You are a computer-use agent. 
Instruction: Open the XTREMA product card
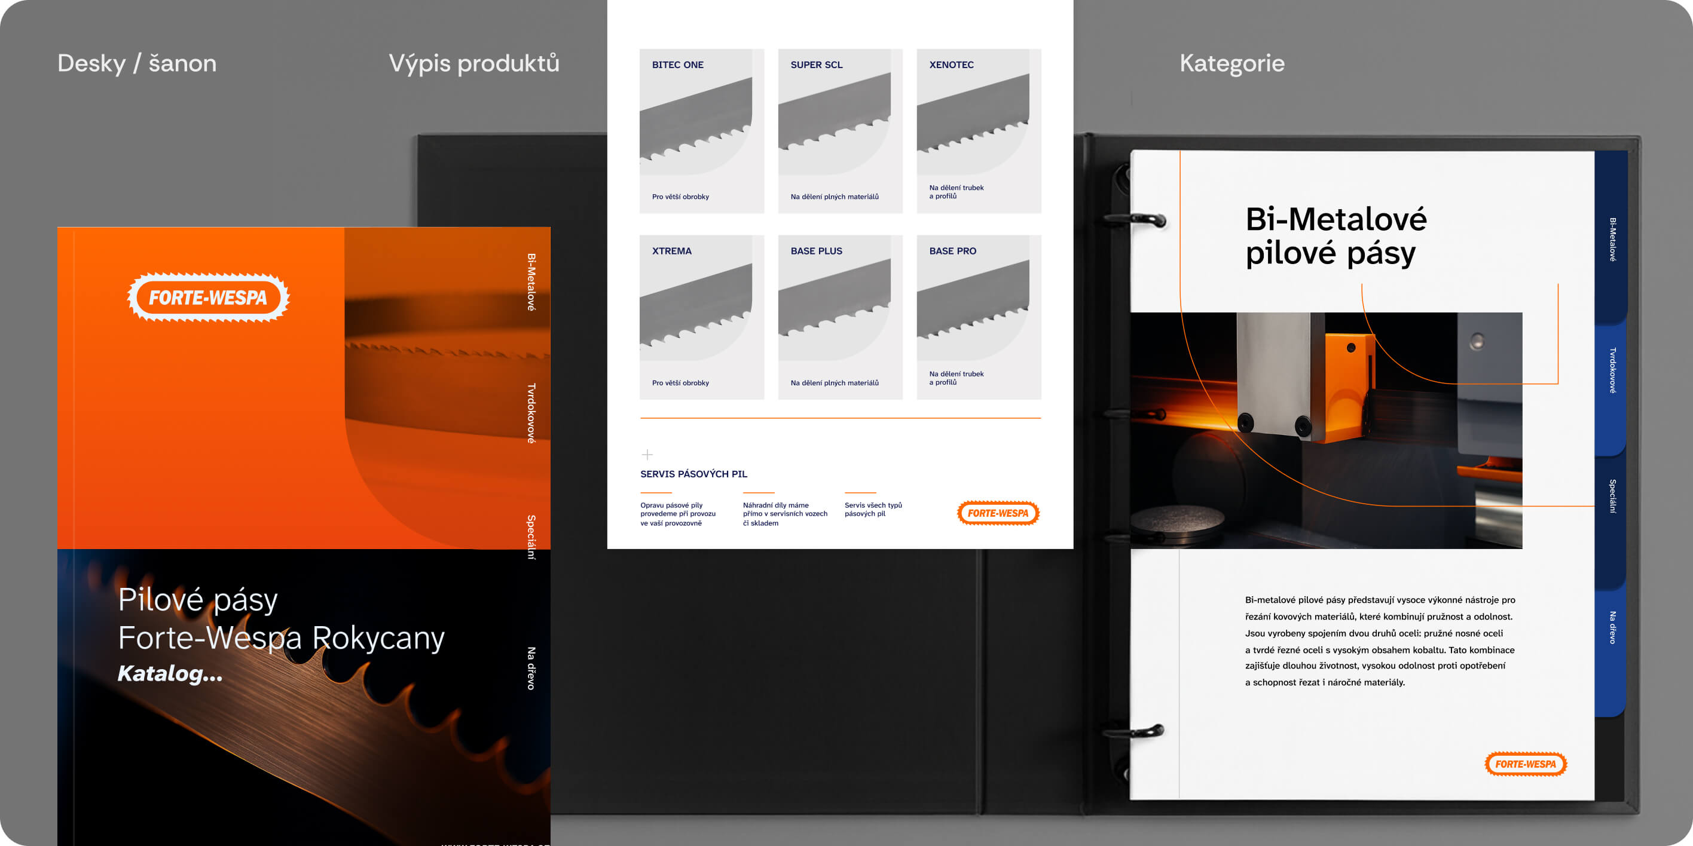pyautogui.click(x=701, y=317)
